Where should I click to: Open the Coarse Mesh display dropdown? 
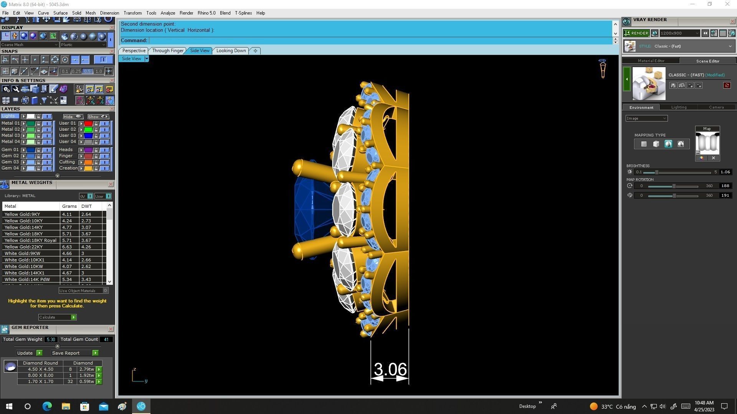point(30,45)
